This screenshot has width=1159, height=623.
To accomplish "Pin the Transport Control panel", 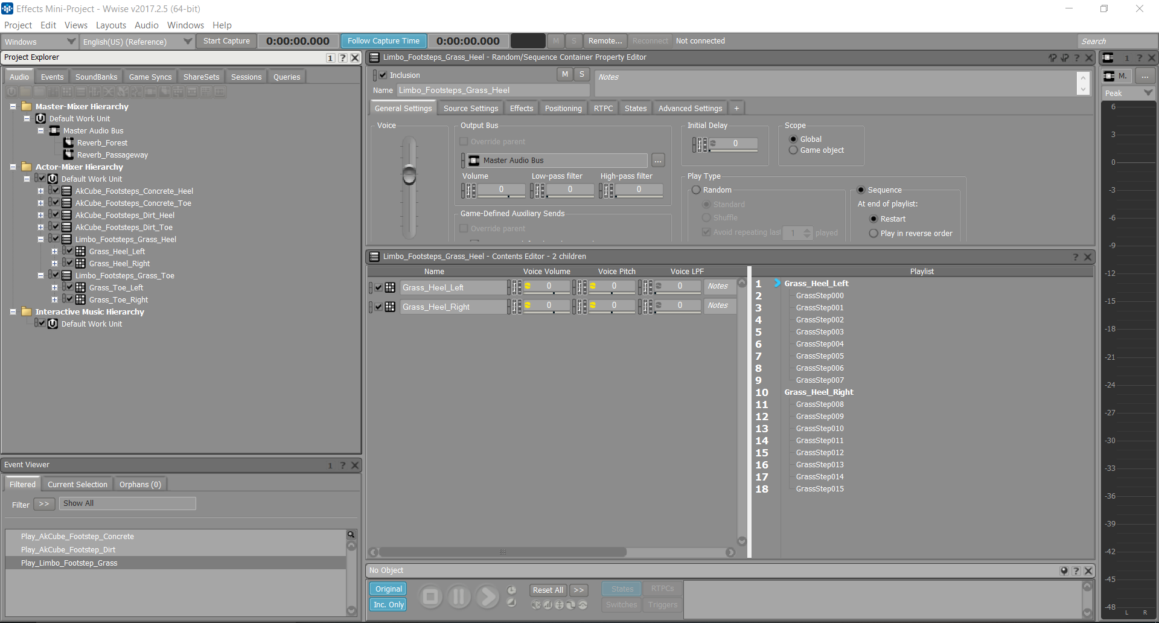I will click(1064, 570).
